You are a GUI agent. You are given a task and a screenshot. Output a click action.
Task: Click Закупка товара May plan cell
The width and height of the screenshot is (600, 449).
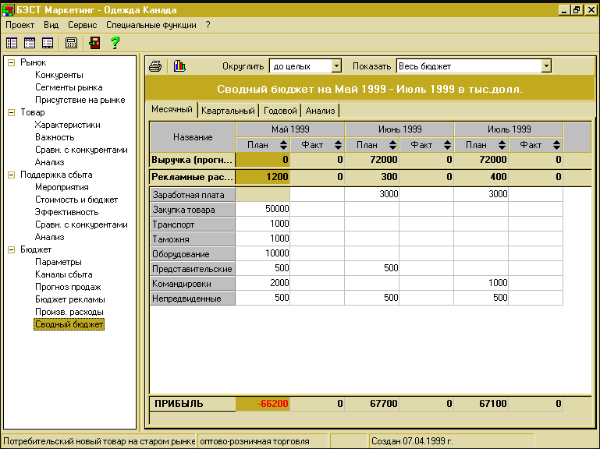click(262, 210)
